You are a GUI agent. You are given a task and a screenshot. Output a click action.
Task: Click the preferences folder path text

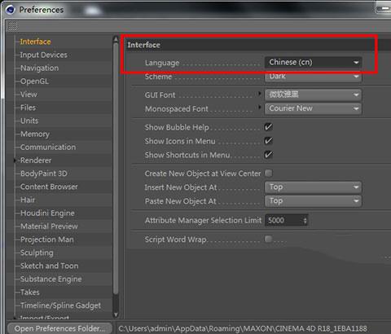(x=243, y=328)
